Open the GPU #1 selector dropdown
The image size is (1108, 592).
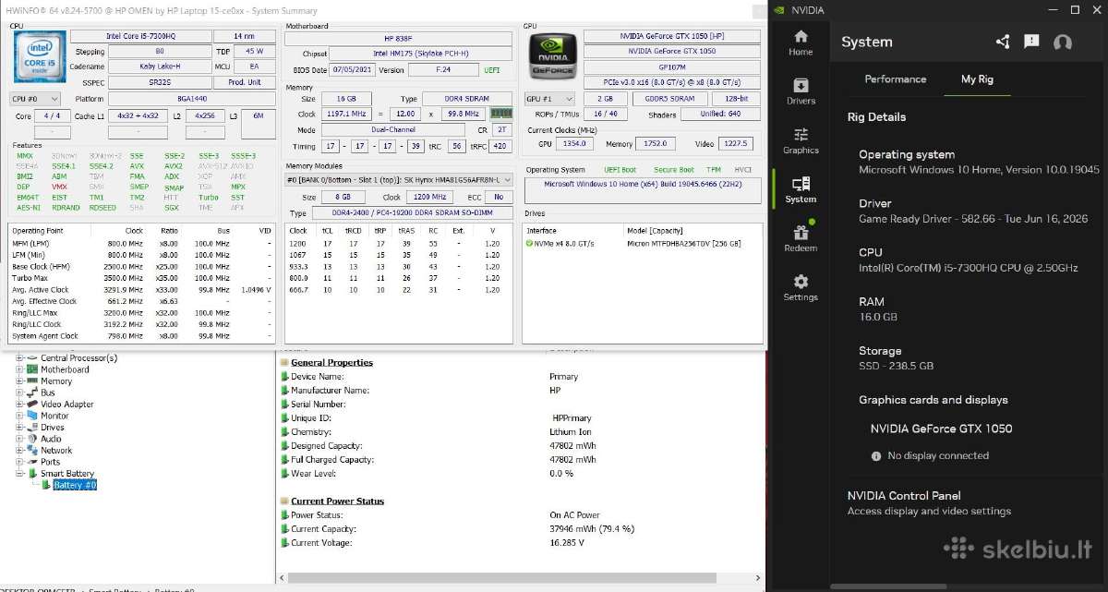coord(550,98)
